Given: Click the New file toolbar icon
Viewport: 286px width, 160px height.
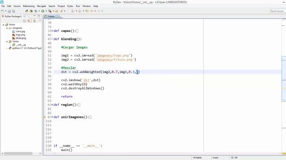Looking at the screenshot, I should tap(2, 11).
